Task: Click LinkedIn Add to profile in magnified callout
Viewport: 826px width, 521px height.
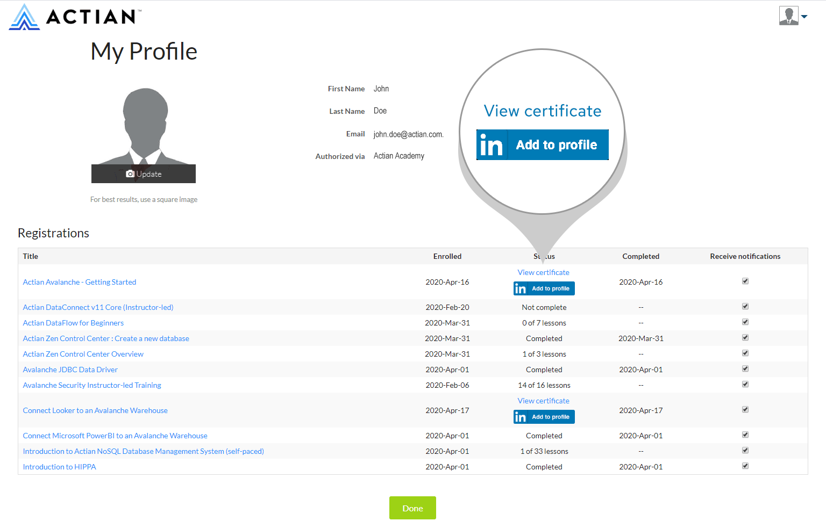Action: click(x=542, y=144)
